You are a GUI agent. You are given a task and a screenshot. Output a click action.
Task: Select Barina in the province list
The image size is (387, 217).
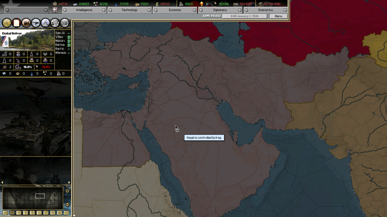pyautogui.click(x=60, y=45)
